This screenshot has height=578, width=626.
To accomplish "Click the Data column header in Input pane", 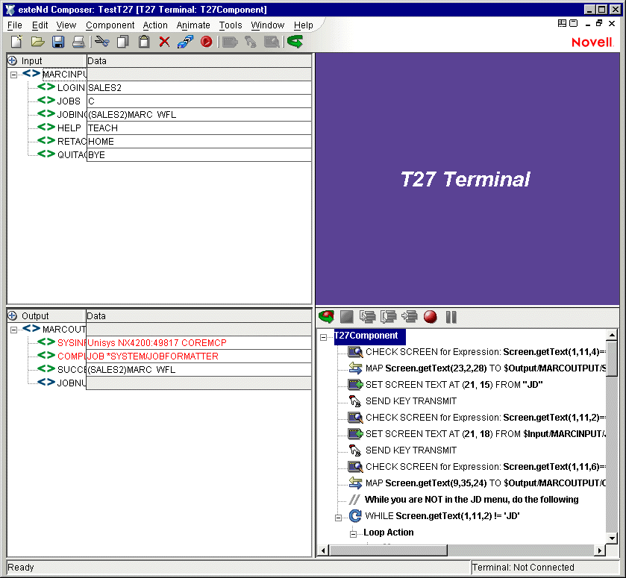I will 198,60.
